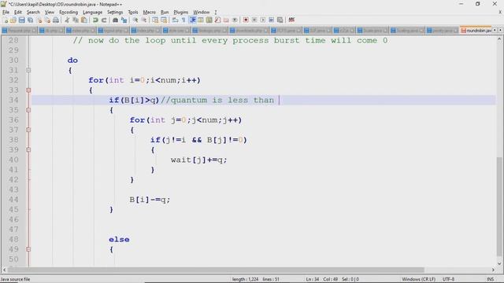Open the Edit menu
Image resolution: width=504 pixels, height=283 pixels.
[x=17, y=13]
